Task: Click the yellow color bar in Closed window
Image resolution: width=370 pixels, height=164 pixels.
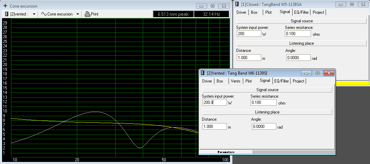Action: click(352, 83)
